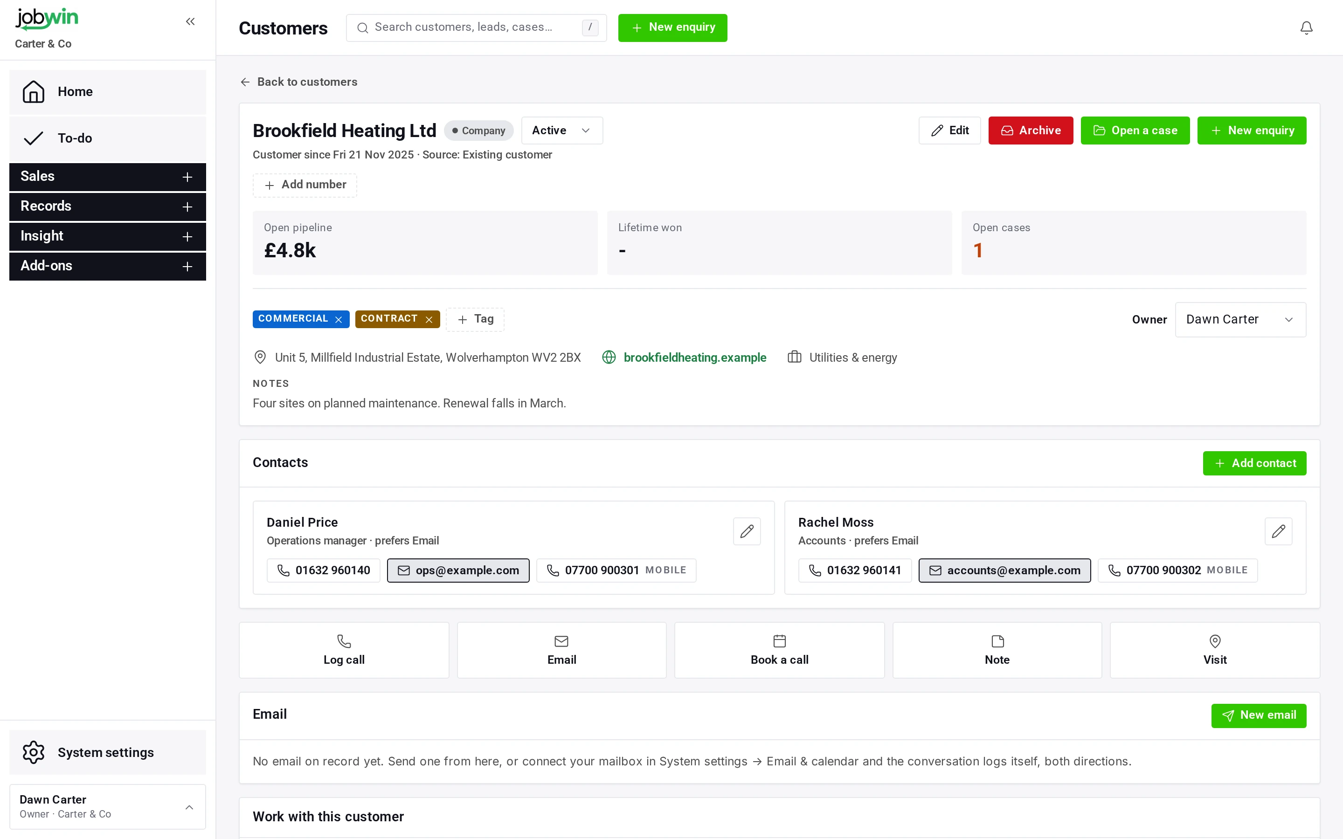Expand the Sales section
Image resolution: width=1343 pixels, height=839 pixels.
[108, 177]
